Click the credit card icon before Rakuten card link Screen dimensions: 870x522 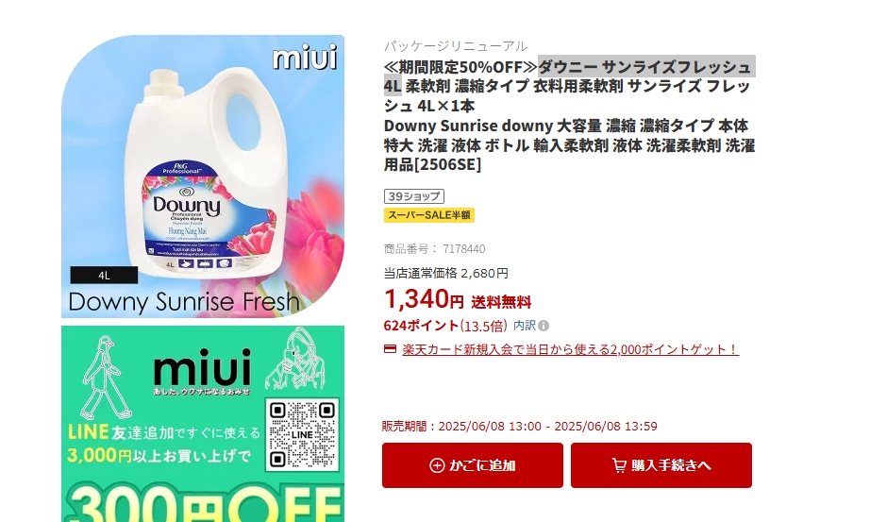pyautogui.click(x=390, y=349)
